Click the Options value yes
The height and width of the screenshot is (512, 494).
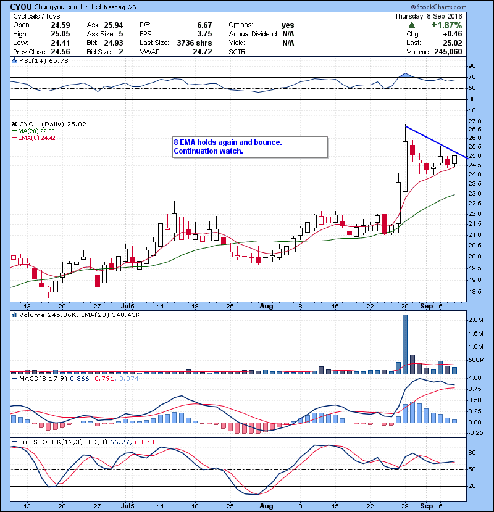(288, 25)
